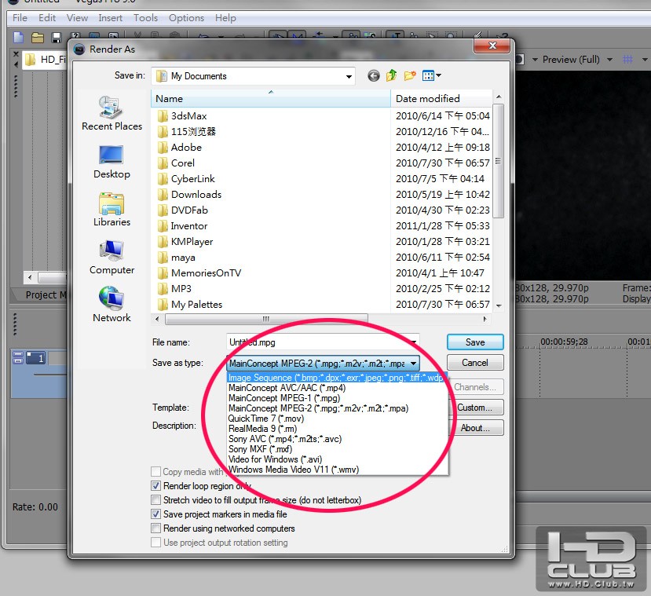Viewport: 651px width, 596px height.
Task: Open the Tools menu
Action: click(x=146, y=18)
